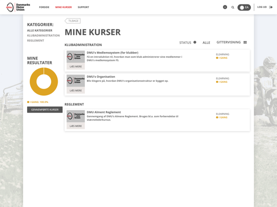Toggle the EA switch in header
Screen dimensions: 277x207
(244, 7)
